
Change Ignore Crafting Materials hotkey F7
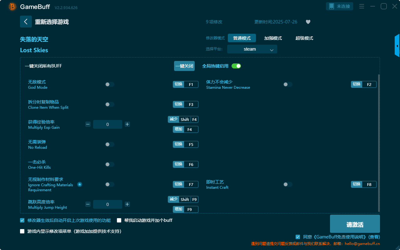point(186,184)
